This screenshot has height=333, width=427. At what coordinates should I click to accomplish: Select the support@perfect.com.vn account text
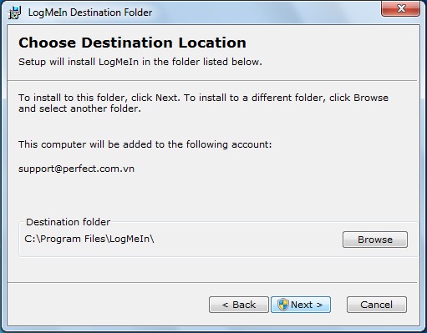click(x=76, y=169)
